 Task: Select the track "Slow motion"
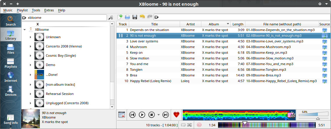coord(139,58)
